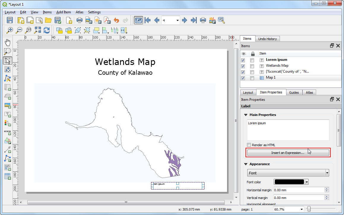The height and width of the screenshot is (215, 344).
Task: Open the Atlas menu
Action: (79, 12)
